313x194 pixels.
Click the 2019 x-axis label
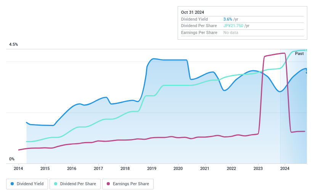(x=152, y=168)
